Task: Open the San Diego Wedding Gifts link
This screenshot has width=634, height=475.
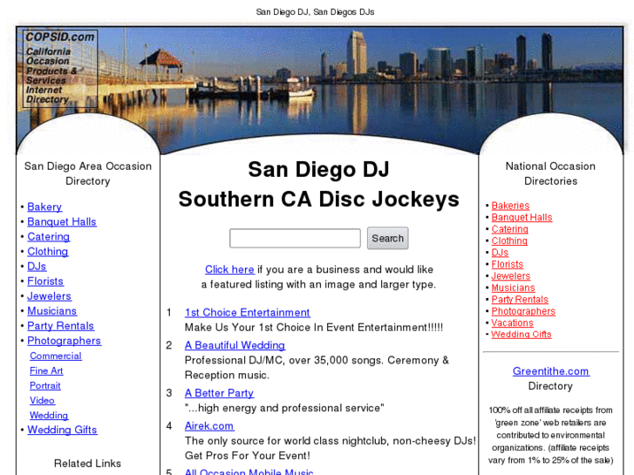Action: point(62,430)
